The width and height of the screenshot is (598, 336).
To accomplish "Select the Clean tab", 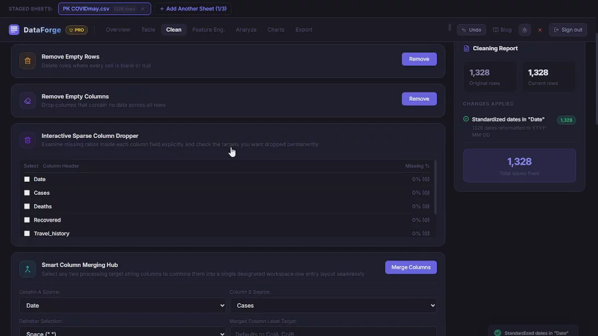I will [174, 30].
